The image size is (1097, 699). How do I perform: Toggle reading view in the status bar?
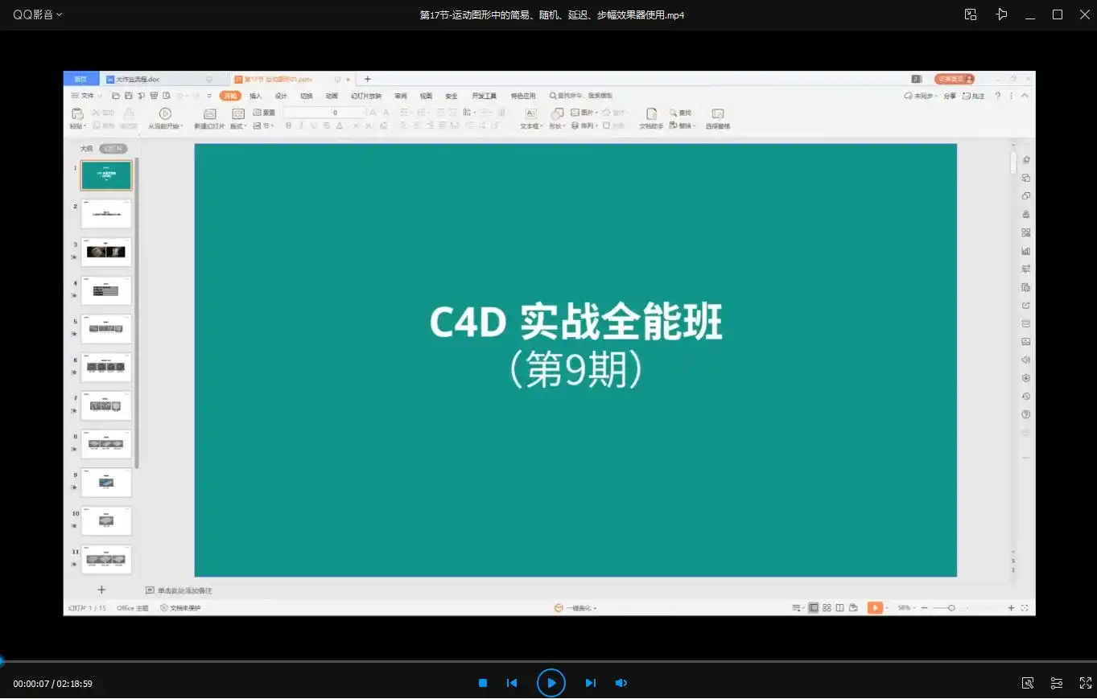coord(839,607)
